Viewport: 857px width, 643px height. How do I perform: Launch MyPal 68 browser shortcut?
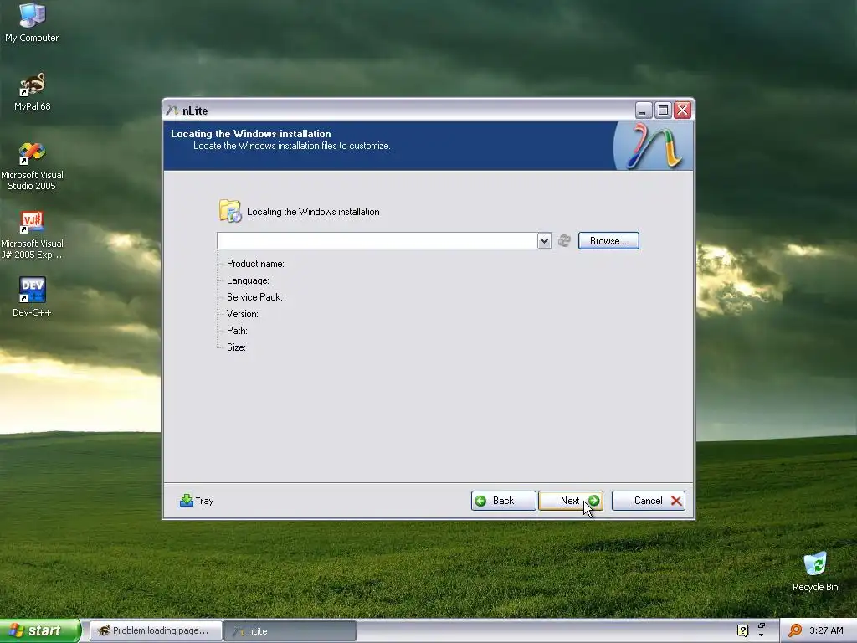click(x=32, y=91)
